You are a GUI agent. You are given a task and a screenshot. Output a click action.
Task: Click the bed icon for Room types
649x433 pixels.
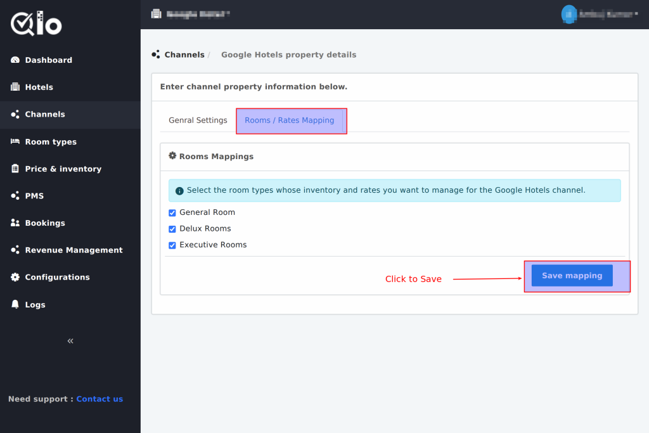coord(15,141)
